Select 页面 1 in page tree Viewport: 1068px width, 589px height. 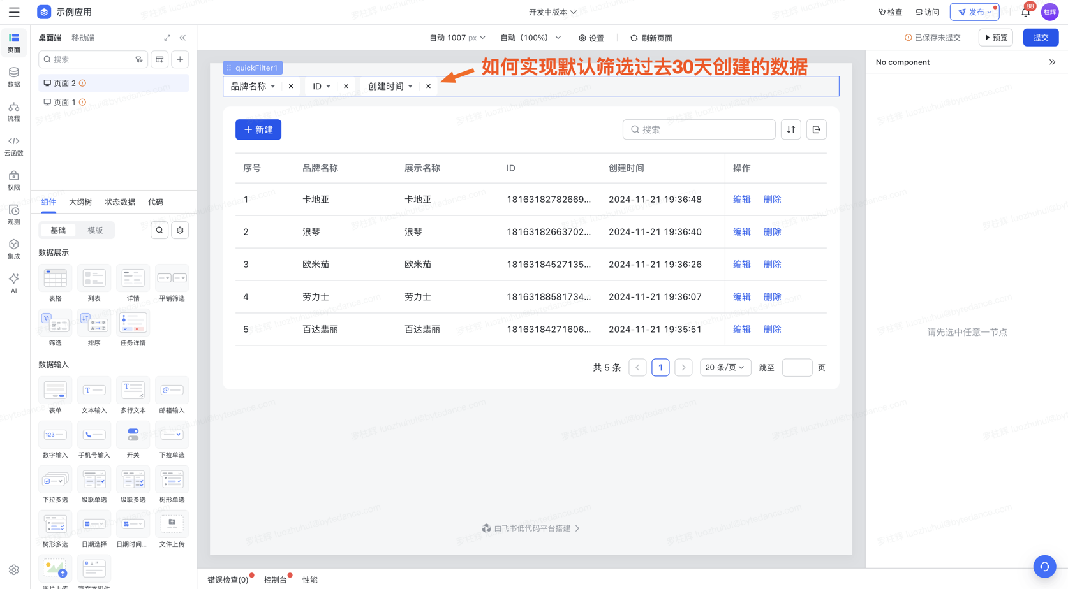point(113,102)
